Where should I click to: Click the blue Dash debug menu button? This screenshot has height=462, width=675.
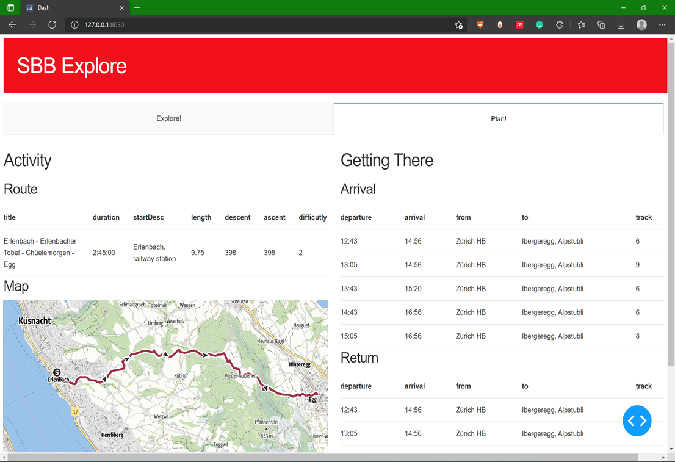pyautogui.click(x=637, y=420)
